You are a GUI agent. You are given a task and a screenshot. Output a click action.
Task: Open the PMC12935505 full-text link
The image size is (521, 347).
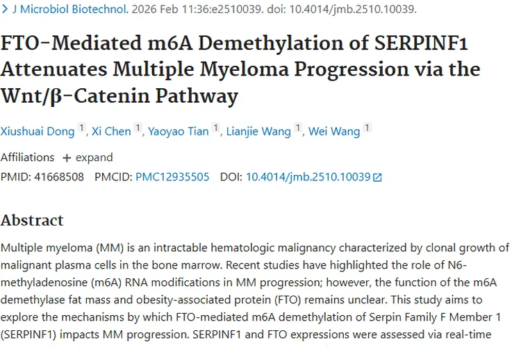click(x=172, y=177)
